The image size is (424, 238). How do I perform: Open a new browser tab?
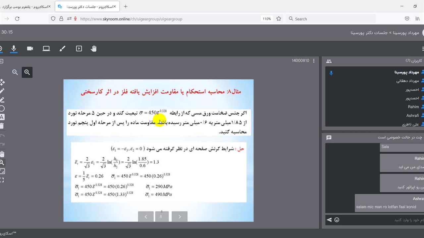pos(126,7)
